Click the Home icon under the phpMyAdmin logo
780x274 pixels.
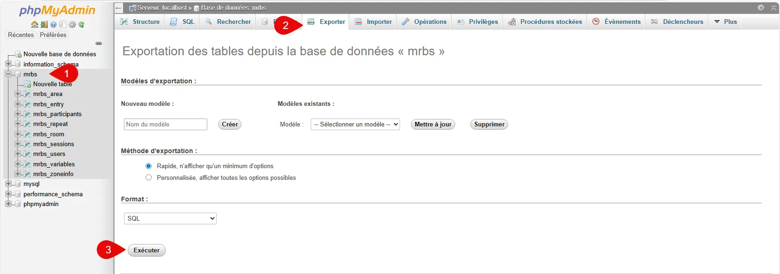pyautogui.click(x=34, y=24)
